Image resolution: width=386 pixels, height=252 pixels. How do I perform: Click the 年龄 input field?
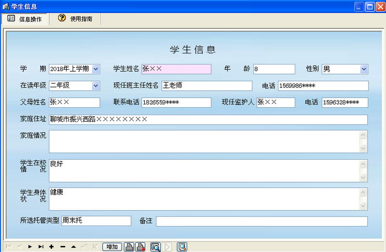[x=274, y=69]
